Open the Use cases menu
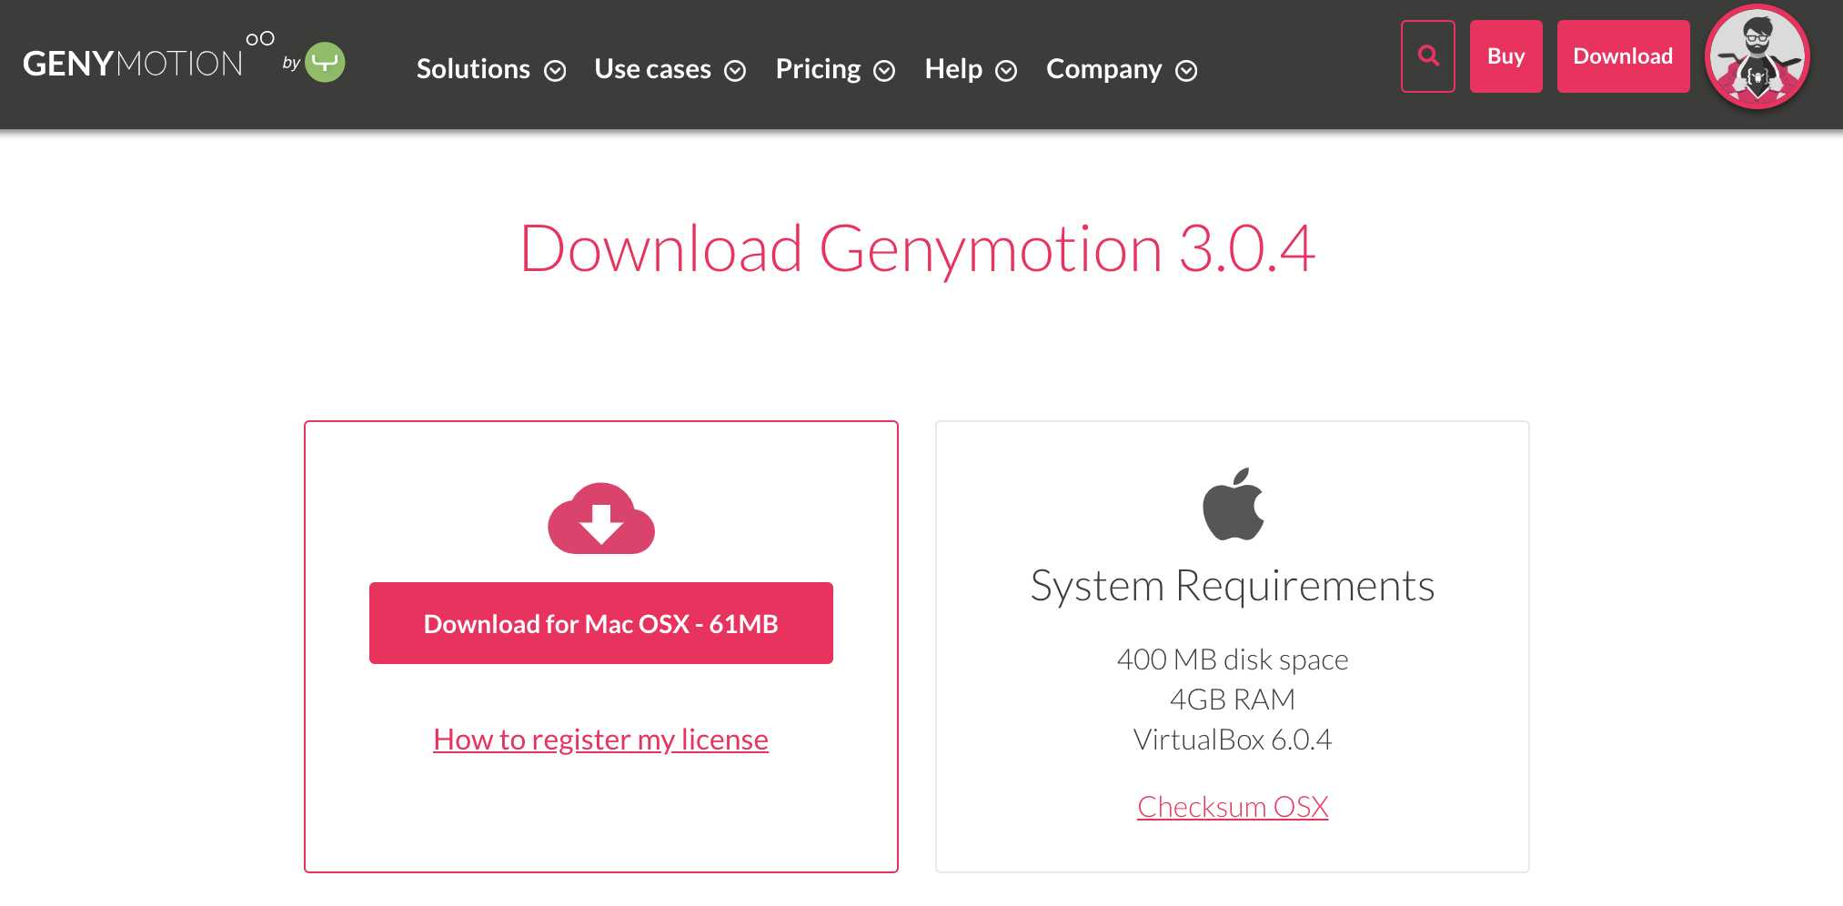Image resolution: width=1843 pixels, height=906 pixels. pyautogui.click(x=652, y=69)
